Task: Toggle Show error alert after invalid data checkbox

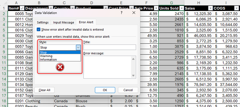Action: [x=39, y=29]
